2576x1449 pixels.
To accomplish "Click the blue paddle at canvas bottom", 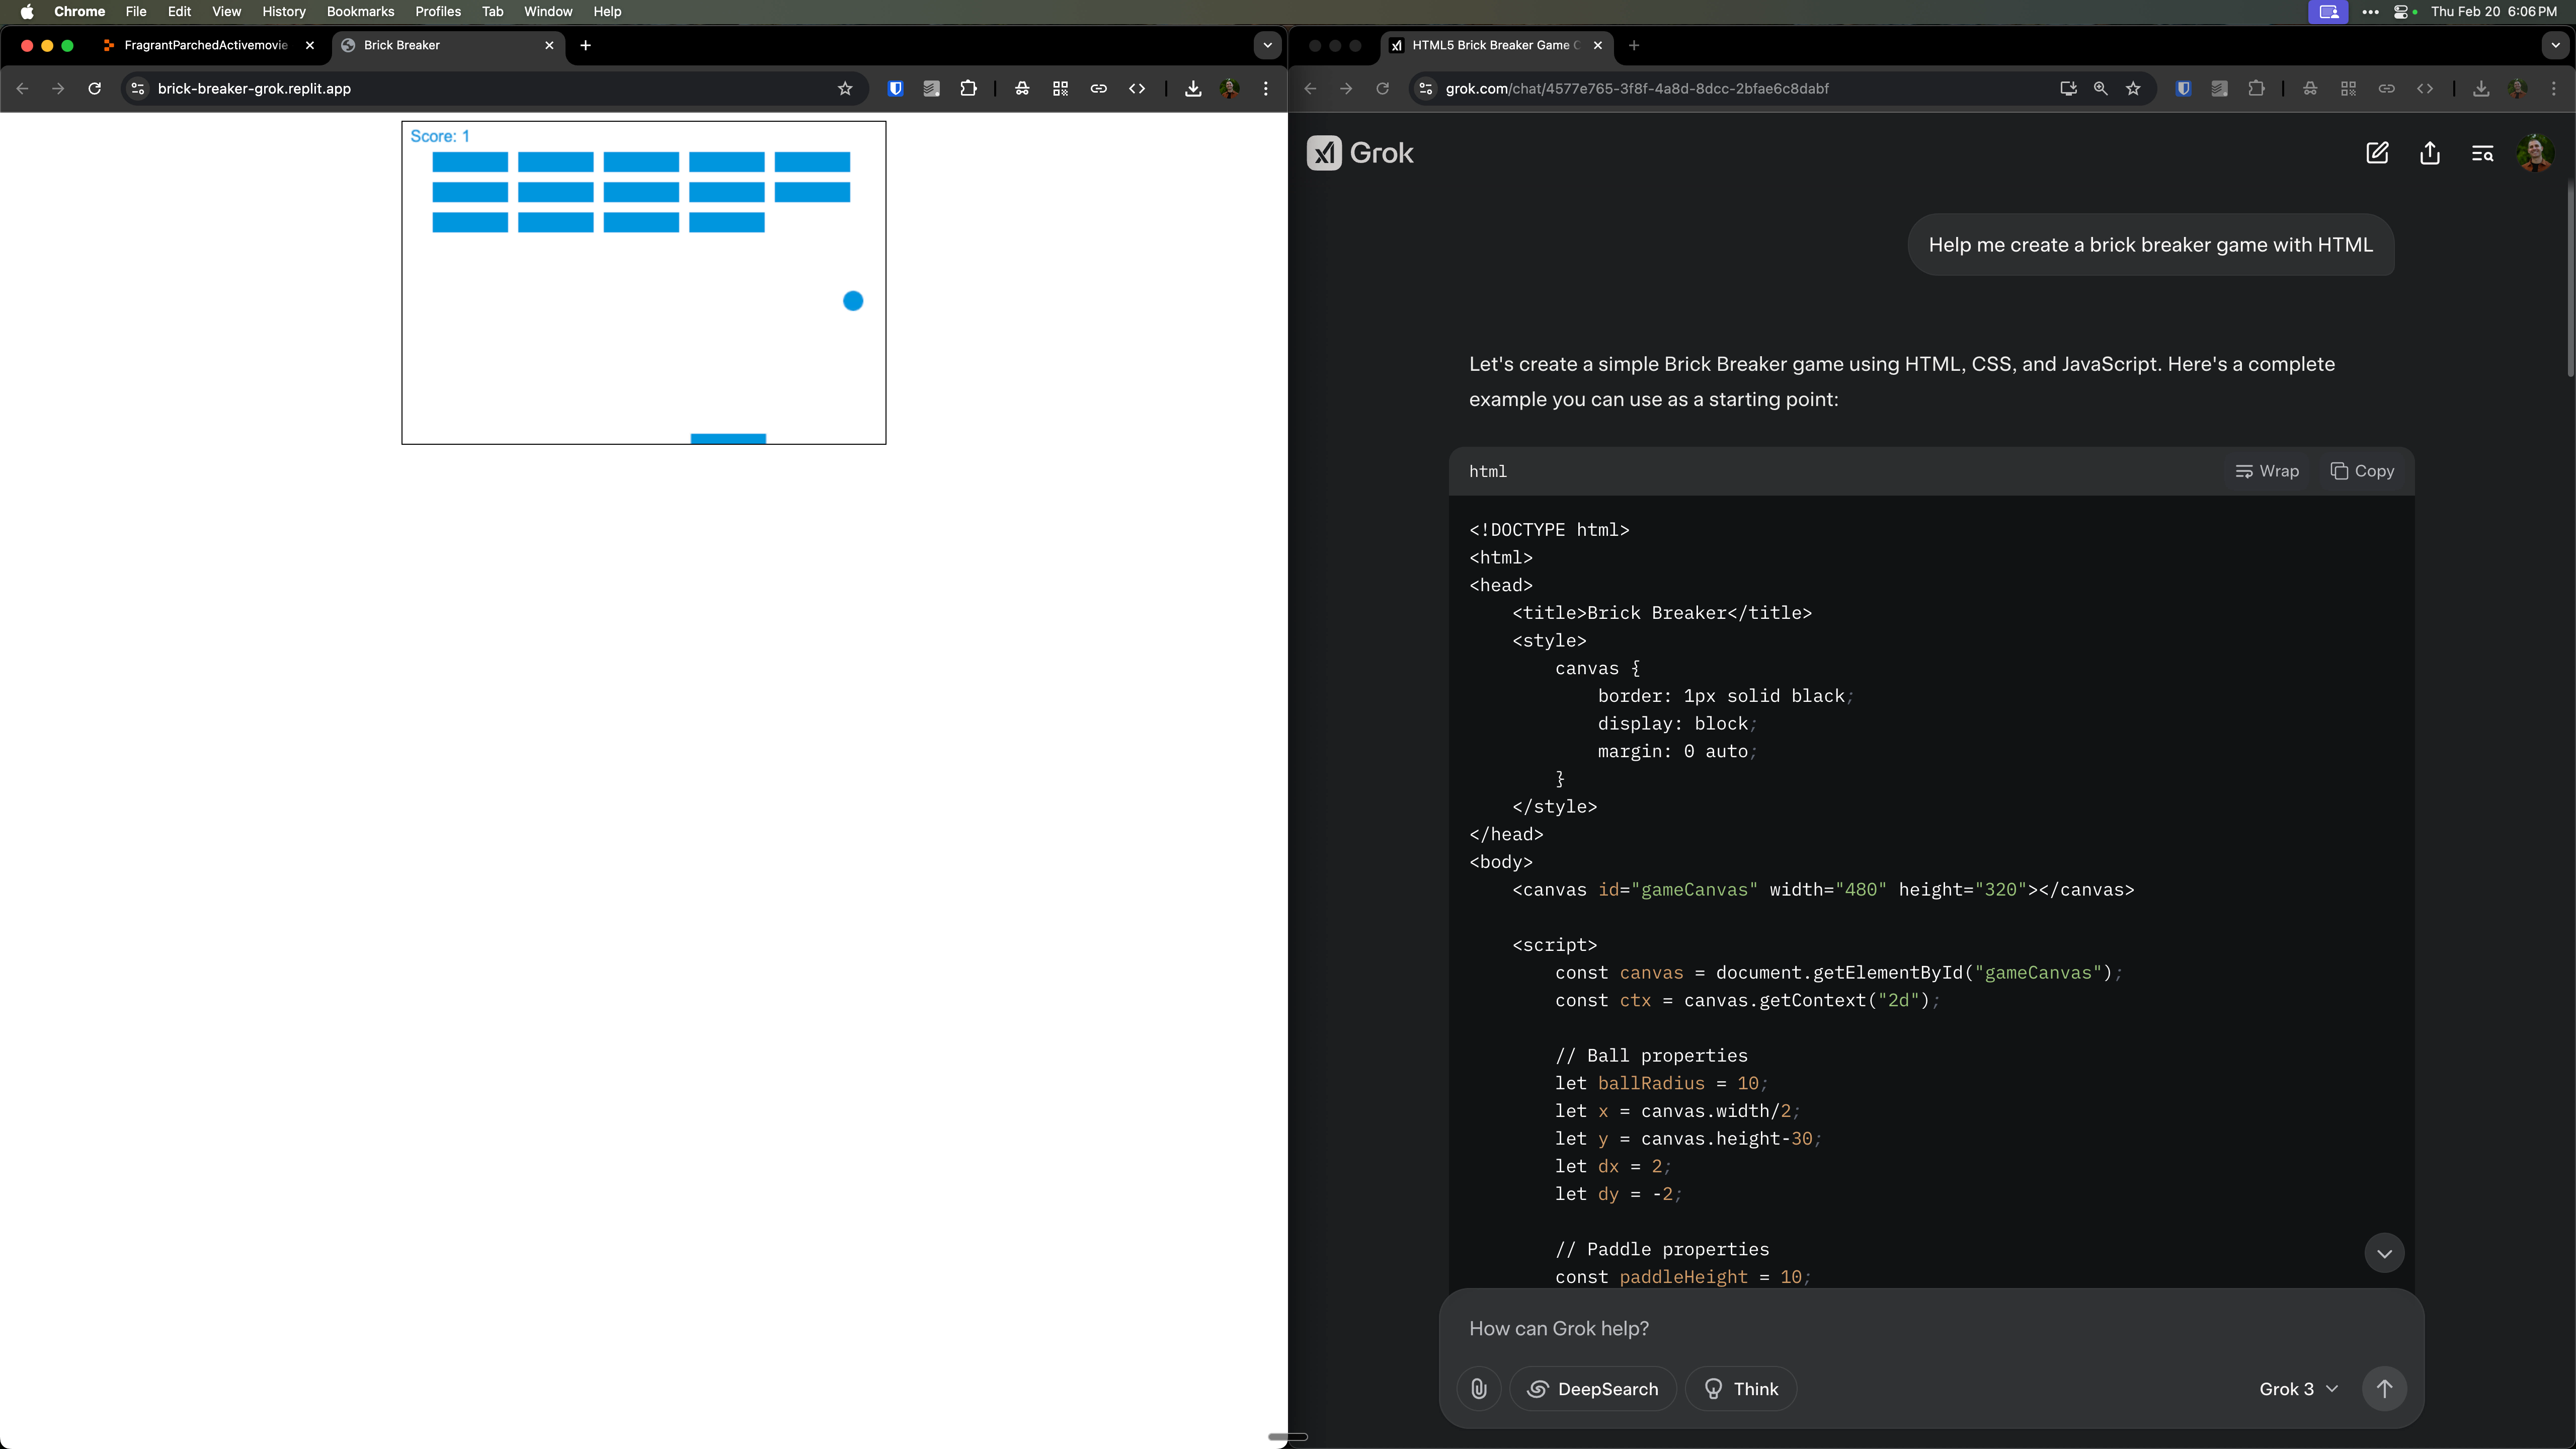I will (728, 438).
